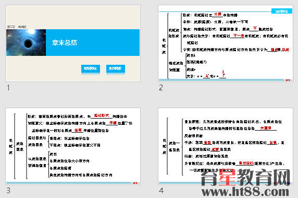Select slide 4 wave phenomena thumbnail
The height and width of the screenshot is (198, 298).
pos(226,146)
